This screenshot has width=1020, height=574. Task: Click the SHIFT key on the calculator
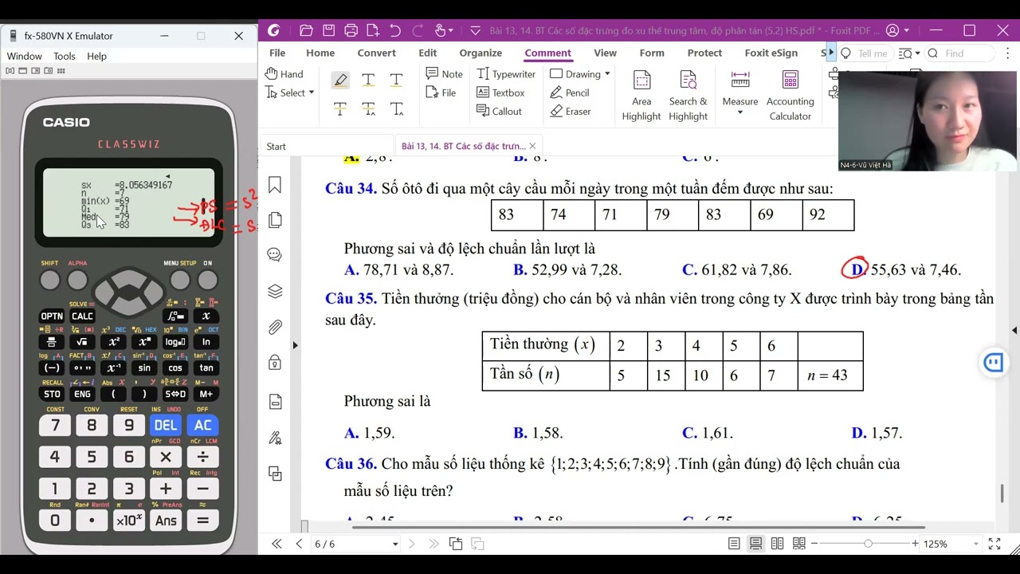pos(49,280)
